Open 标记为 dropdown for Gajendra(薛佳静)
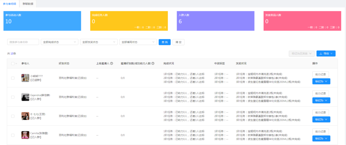The height and width of the screenshot is (145, 346). 321,100
